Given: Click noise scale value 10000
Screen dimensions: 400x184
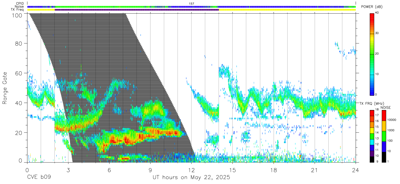Looking at the screenshot, I should tap(391, 120).
